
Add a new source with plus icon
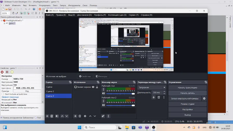75,116
